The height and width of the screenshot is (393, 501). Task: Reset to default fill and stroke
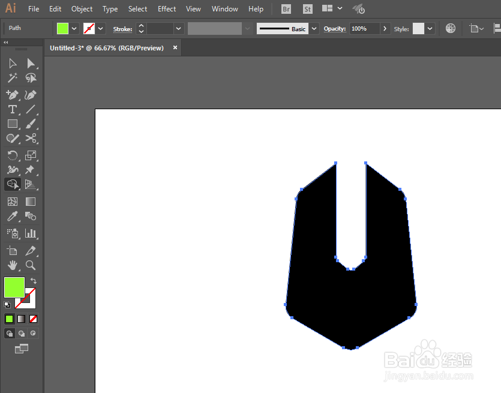7,304
